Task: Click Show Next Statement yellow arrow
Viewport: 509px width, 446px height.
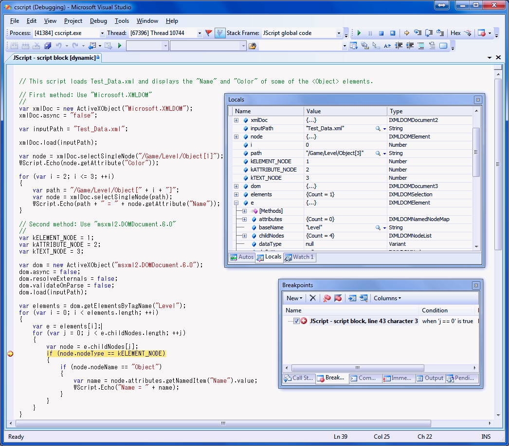Action: click(x=406, y=33)
